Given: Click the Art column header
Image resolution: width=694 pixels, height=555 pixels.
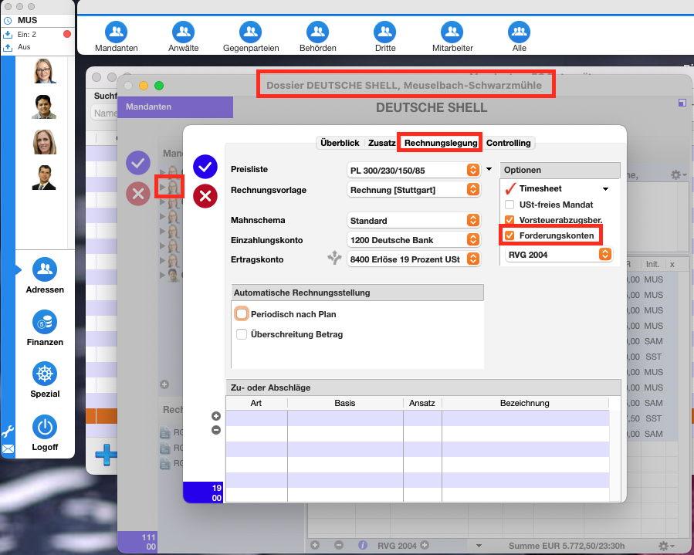Looking at the screenshot, I should [256, 403].
